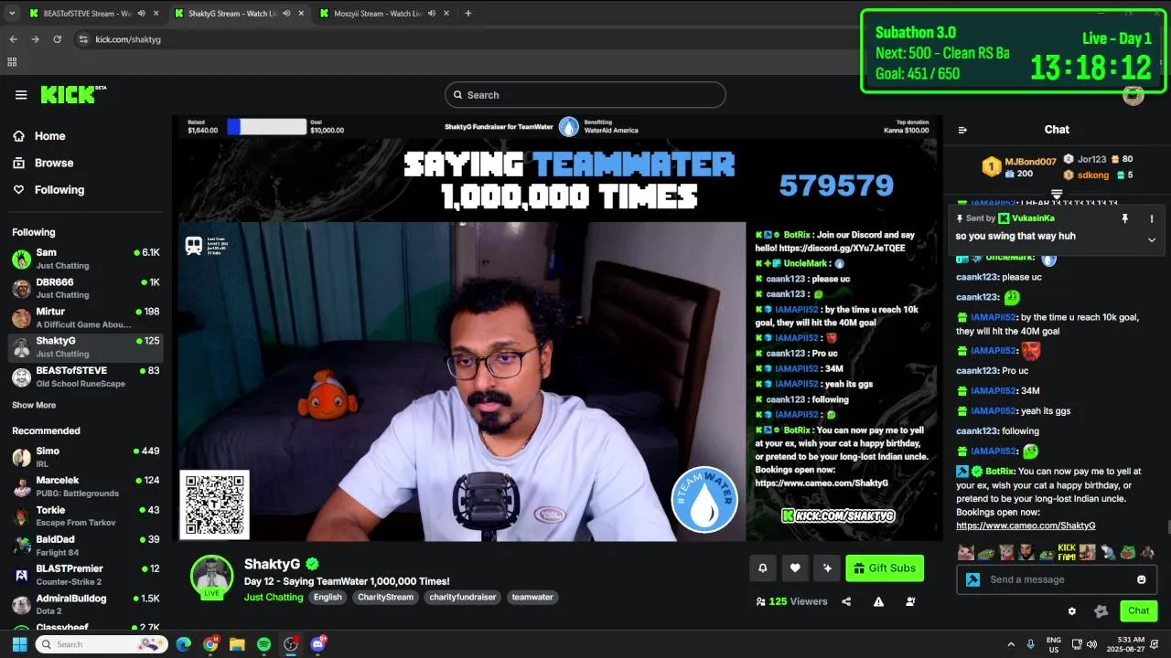Open the cameo.com/ShaktyG chat link
Image resolution: width=1171 pixels, height=658 pixels.
click(1026, 525)
